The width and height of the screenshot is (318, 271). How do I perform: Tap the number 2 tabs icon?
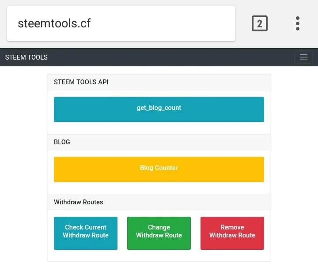[x=260, y=23]
